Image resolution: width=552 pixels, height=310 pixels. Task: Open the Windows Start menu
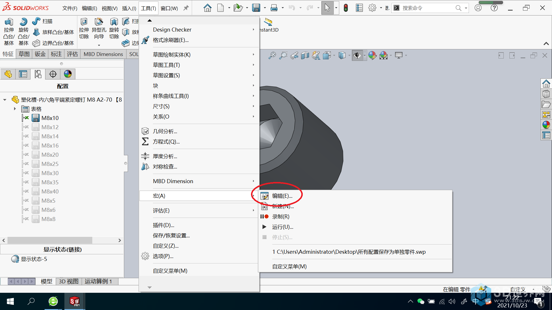tap(10, 301)
